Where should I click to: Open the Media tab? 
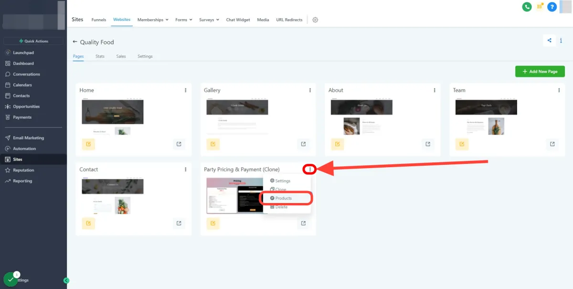(263, 20)
